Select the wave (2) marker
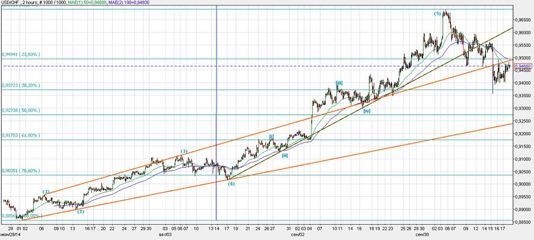The image size is (534, 240). pyautogui.click(x=80, y=212)
